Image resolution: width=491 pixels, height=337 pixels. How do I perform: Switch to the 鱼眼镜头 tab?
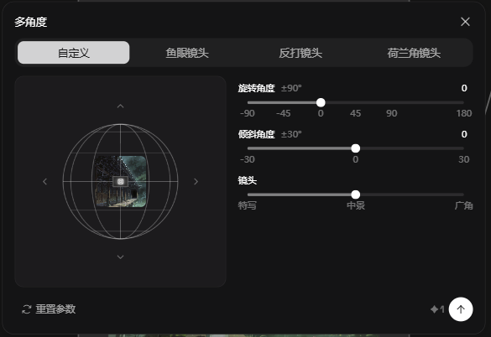[187, 53]
